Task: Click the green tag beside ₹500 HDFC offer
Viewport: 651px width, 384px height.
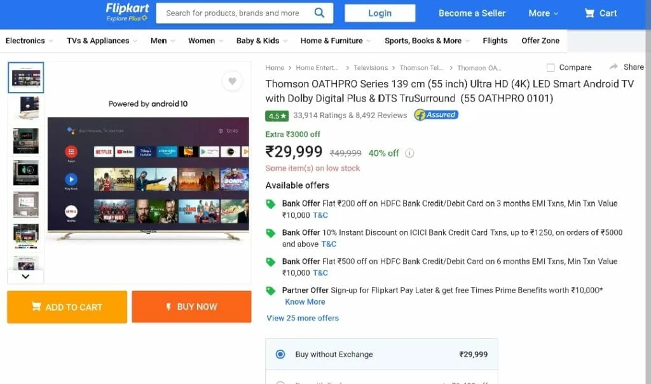Action: click(270, 262)
